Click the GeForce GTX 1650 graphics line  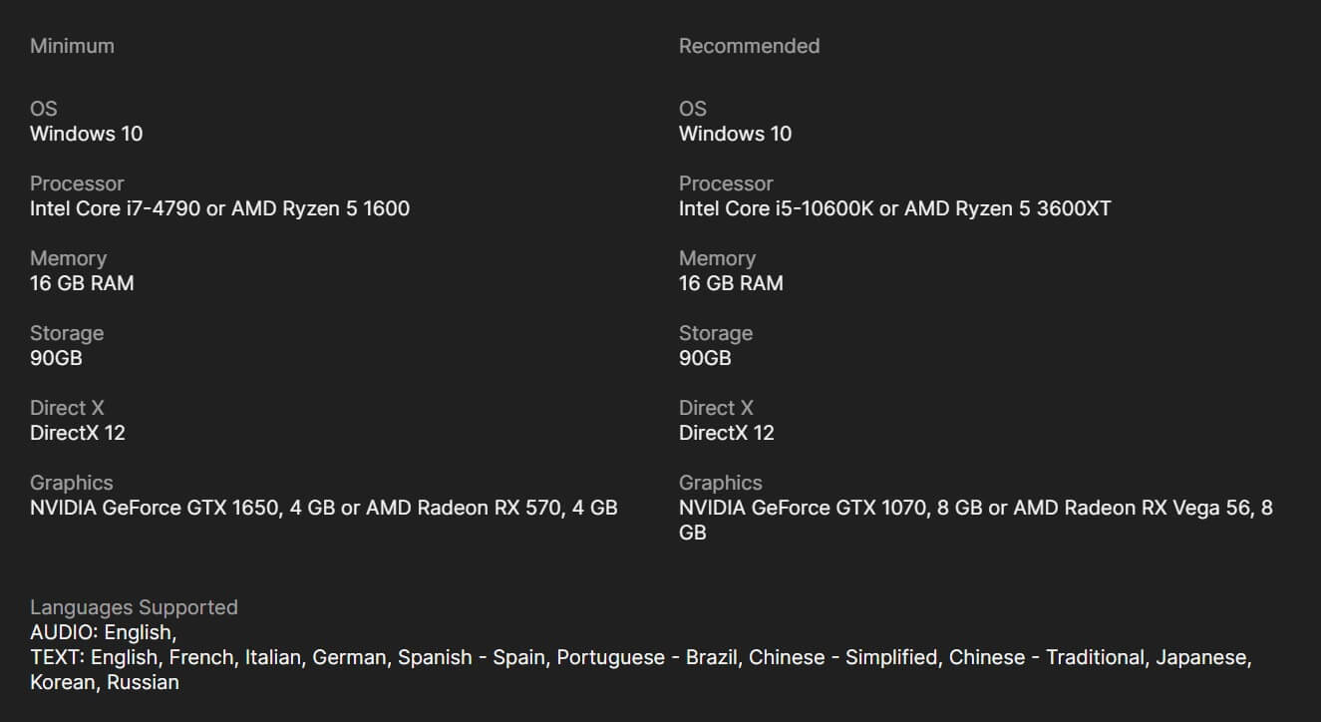(x=323, y=508)
